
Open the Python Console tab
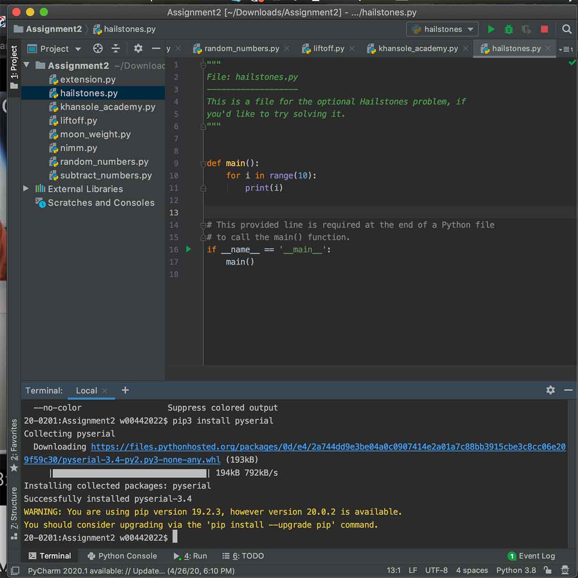pos(122,556)
